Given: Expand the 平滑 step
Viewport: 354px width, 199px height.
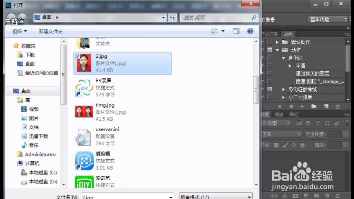Looking at the screenshot, I should pos(290,66).
